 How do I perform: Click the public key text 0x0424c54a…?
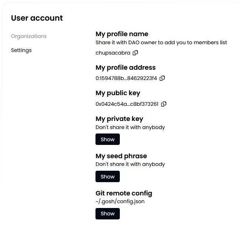click(127, 104)
